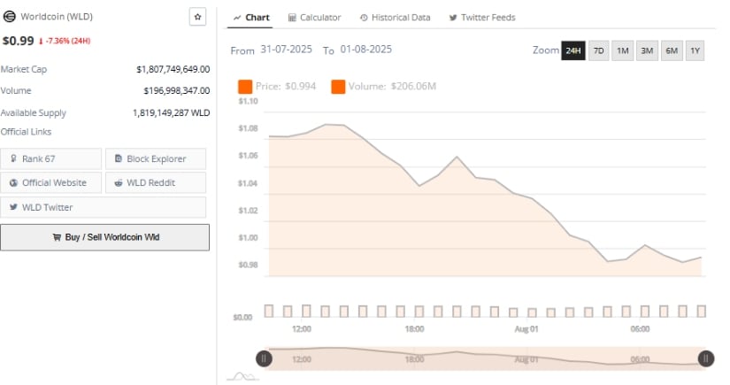Grab the right range navigator handle
Screen dimensions: 730x385
pos(706,358)
